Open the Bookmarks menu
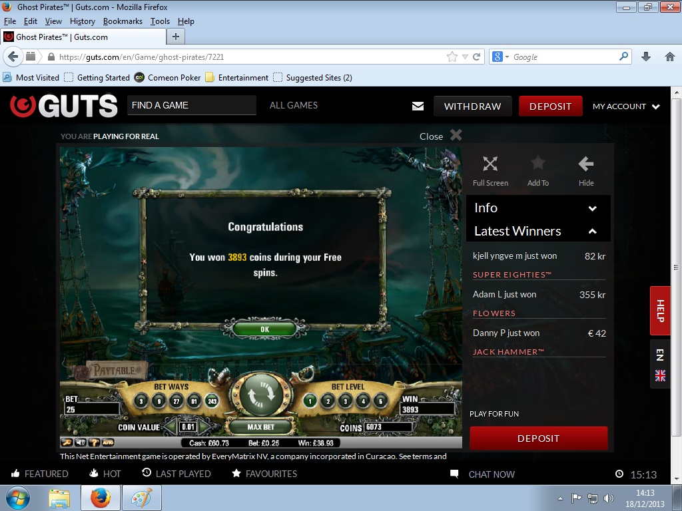 click(x=123, y=21)
